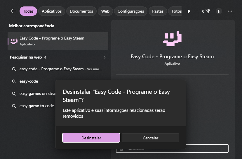242x159 pixels.
Task: Click Cancelar in uninstall dialog
Action: point(150,138)
